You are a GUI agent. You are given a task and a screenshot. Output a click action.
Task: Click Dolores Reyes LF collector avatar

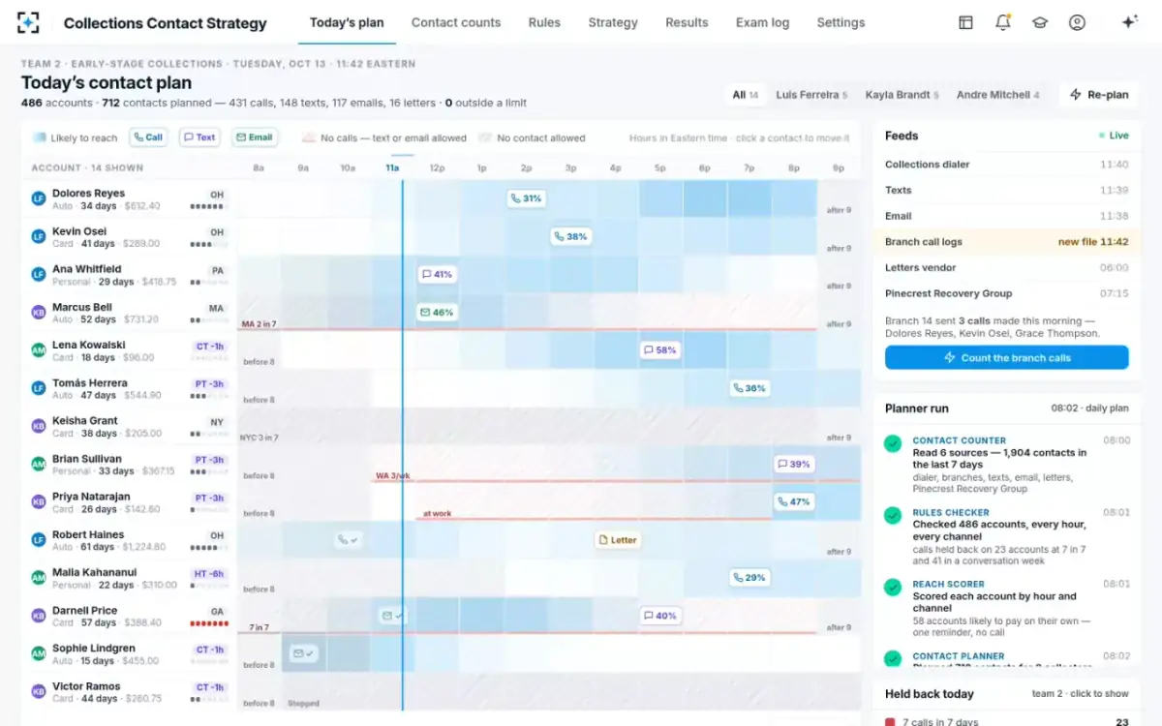39,198
